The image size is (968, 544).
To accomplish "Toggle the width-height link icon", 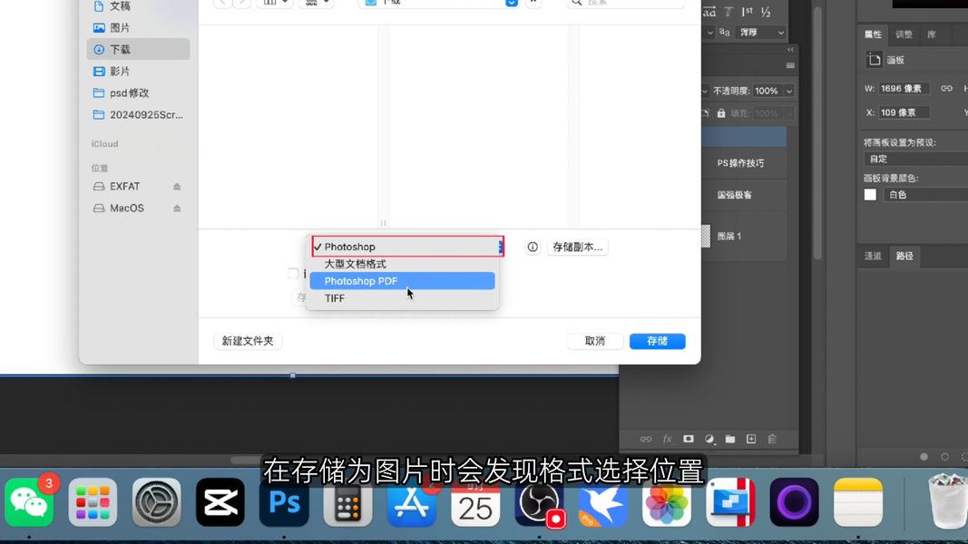I will [946, 89].
